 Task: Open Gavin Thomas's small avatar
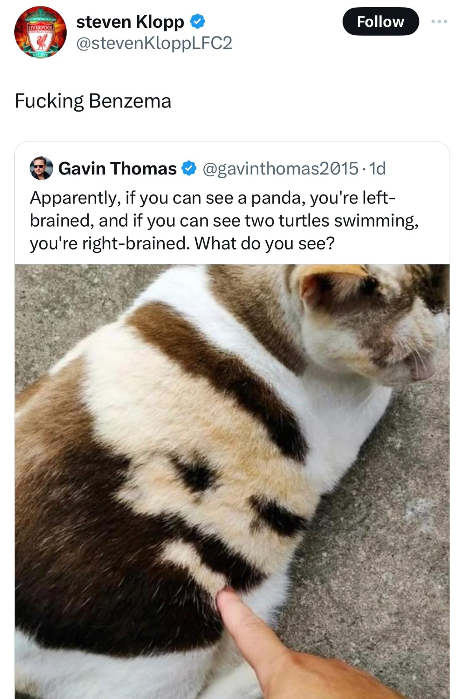(x=41, y=168)
